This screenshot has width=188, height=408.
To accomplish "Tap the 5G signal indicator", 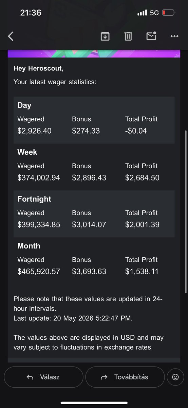I will 154,13.
